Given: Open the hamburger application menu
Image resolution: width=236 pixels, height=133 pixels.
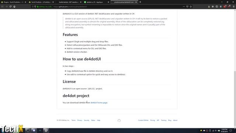Looking at the screenshot, I should point(233,7).
